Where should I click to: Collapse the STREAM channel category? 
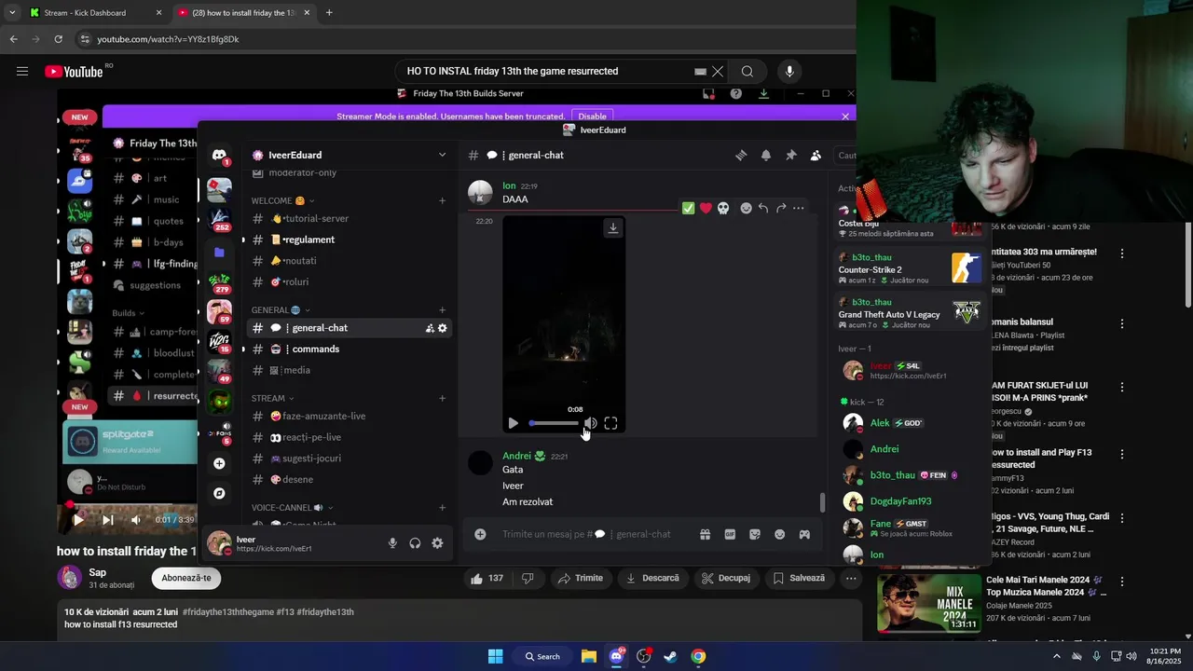[x=273, y=398]
